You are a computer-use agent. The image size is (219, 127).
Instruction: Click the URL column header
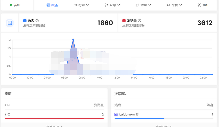point(8,105)
